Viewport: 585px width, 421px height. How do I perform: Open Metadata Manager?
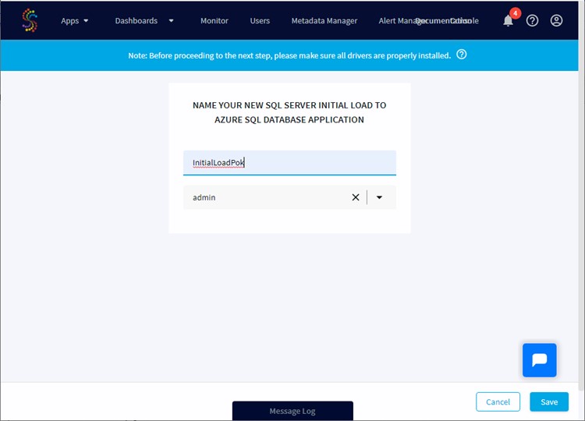pos(324,20)
